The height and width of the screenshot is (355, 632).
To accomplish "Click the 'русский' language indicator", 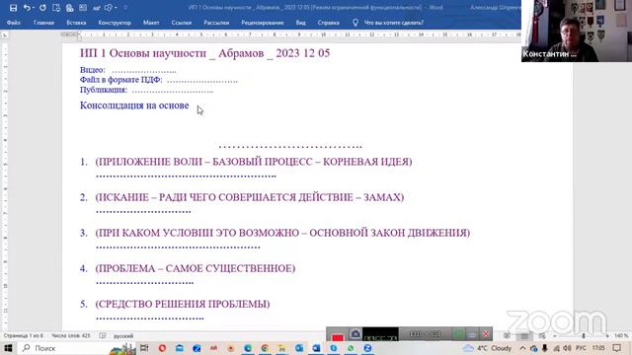I will click(x=123, y=335).
